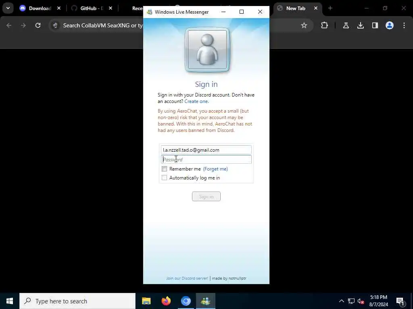Click the Create one account link

tap(196, 101)
